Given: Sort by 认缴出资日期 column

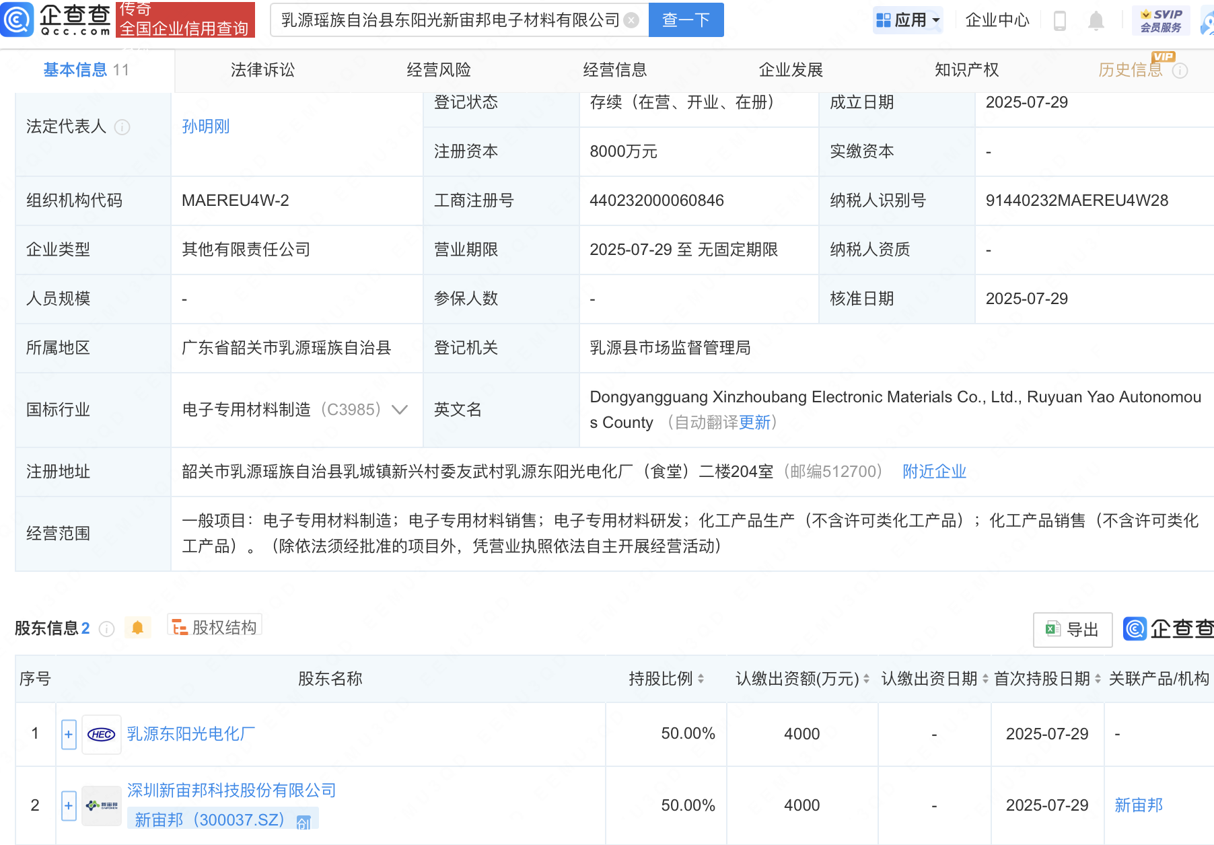Looking at the screenshot, I should point(985,679).
